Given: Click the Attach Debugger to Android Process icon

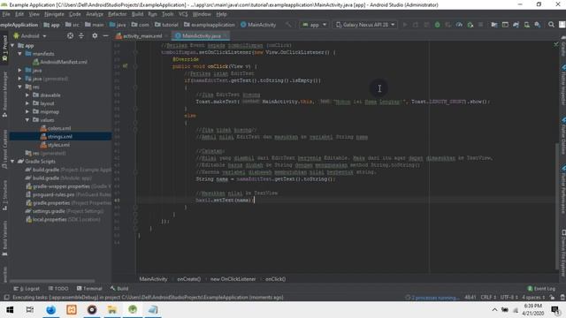Looking at the screenshot, I should click(470, 25).
